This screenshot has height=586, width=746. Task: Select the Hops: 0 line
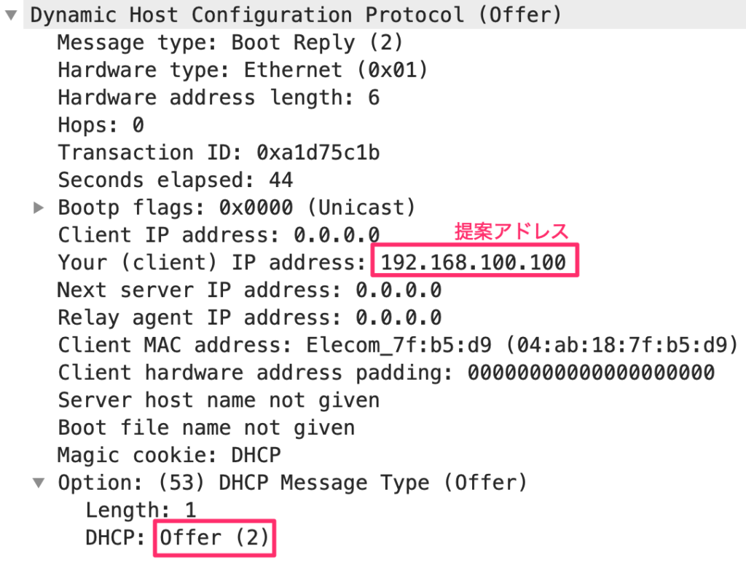click(x=101, y=125)
